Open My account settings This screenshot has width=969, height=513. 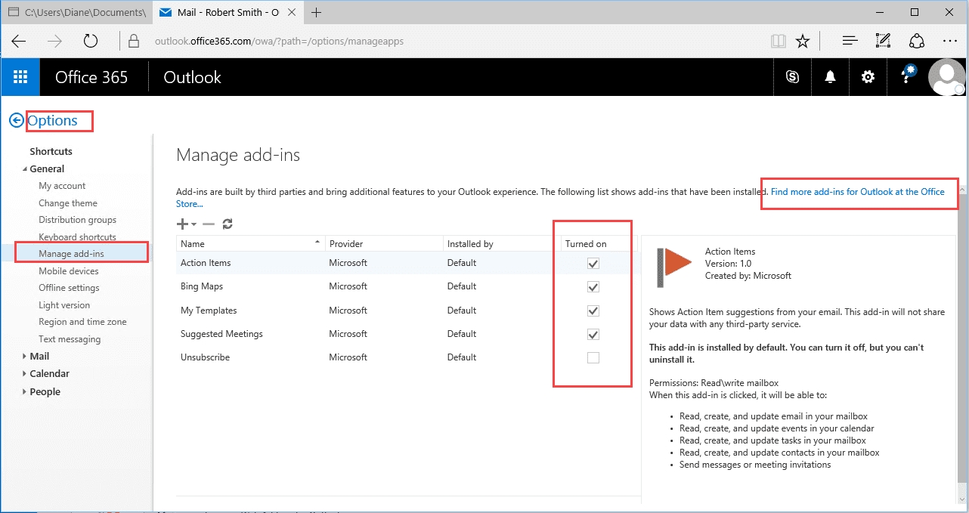click(x=62, y=186)
